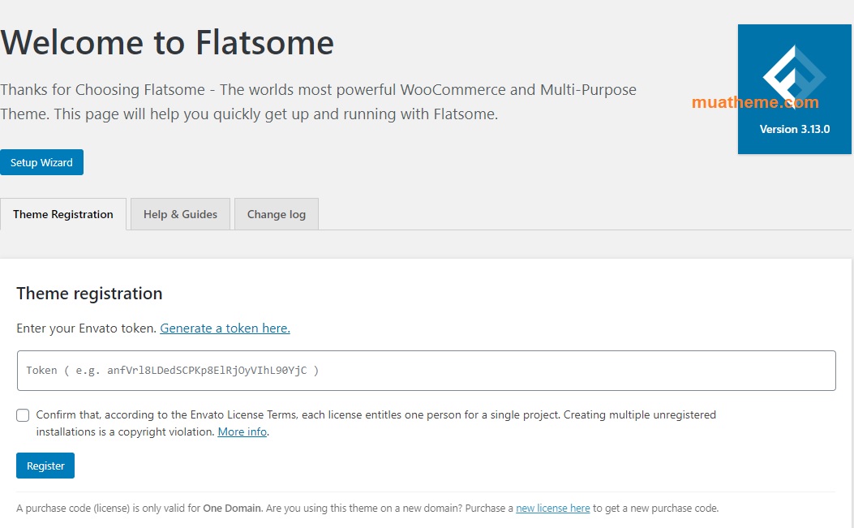Follow the Generate a token here link
This screenshot has width=854, height=528.
225,328
